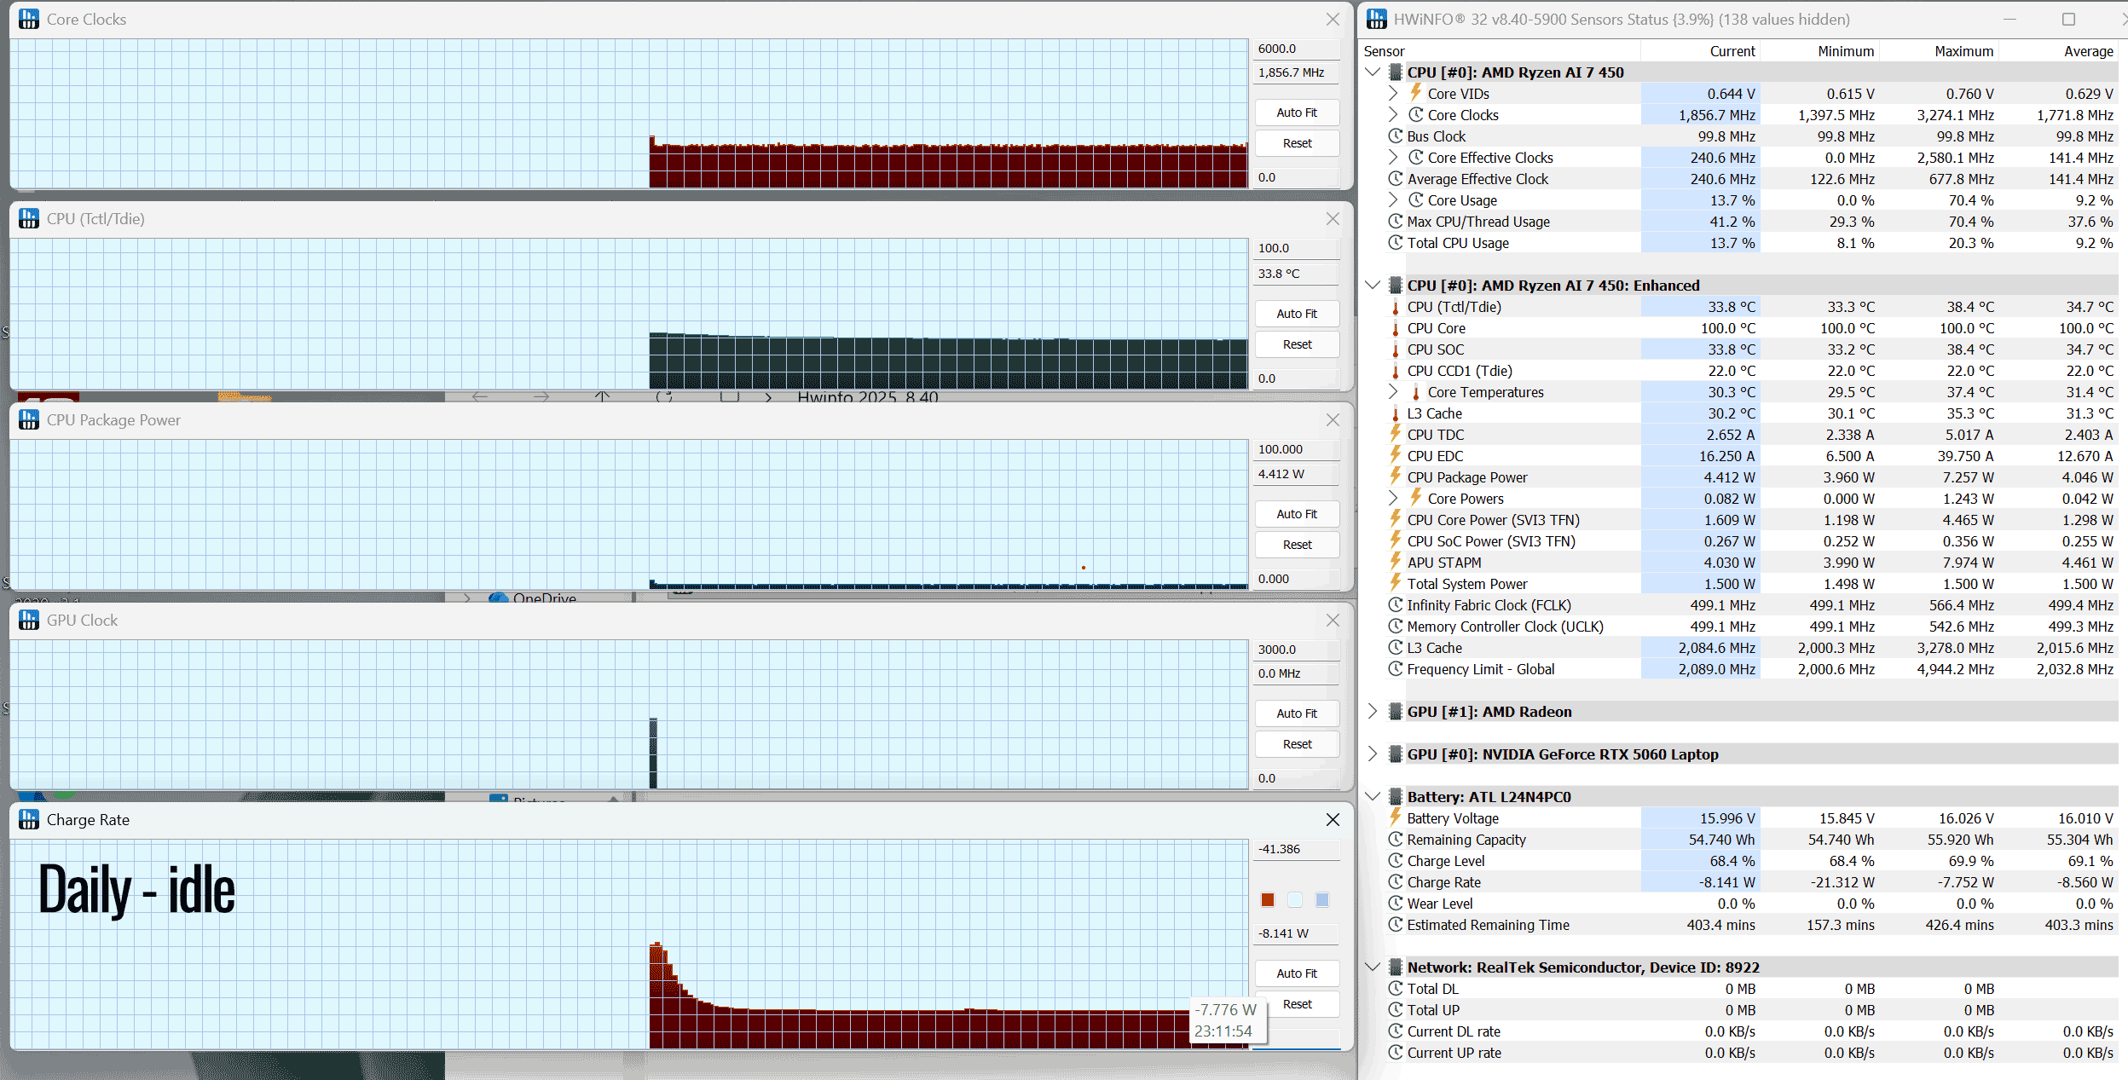Screen dimensions: 2128x1080
Task: Click Auto Fit in the Core Clocks graph
Action: [1297, 113]
